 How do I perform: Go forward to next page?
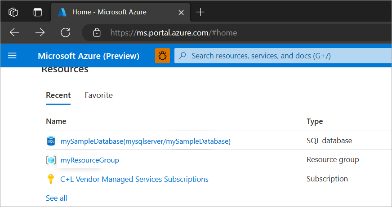[40, 32]
